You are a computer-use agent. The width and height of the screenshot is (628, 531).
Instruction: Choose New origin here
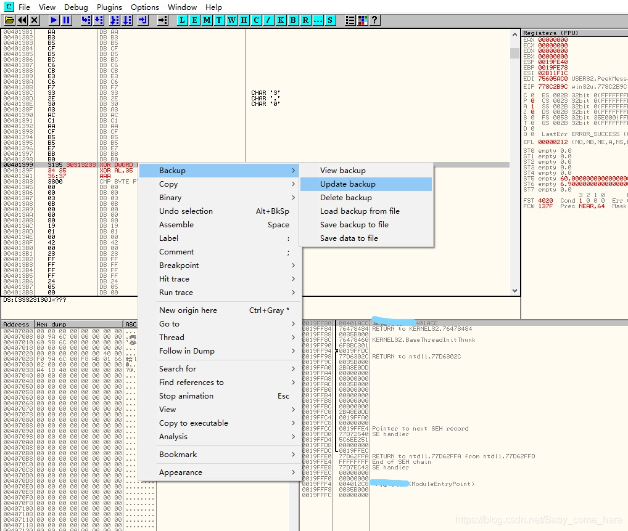pos(220,310)
